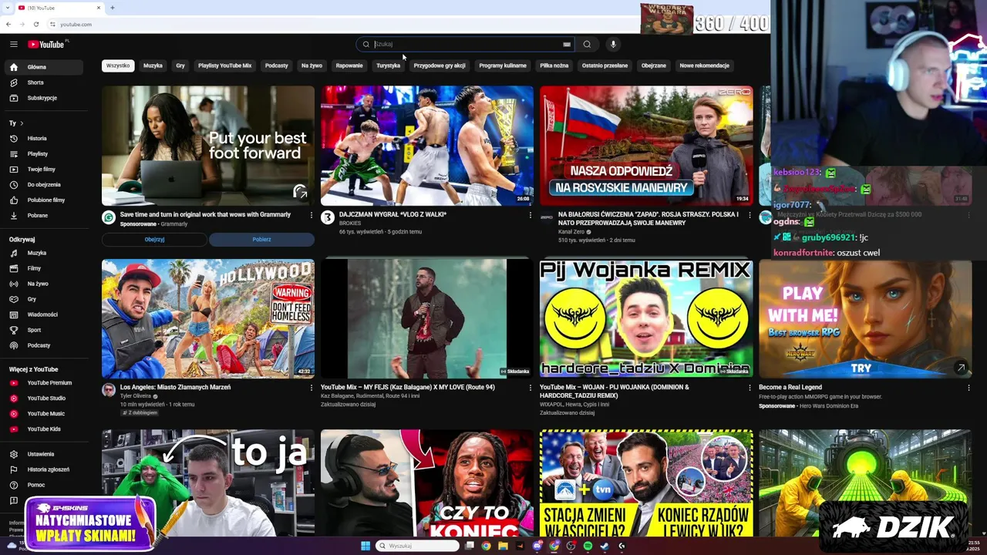Viewport: 987px width, 555px height.
Task: Open Ustawienia settings
Action: [43, 454]
